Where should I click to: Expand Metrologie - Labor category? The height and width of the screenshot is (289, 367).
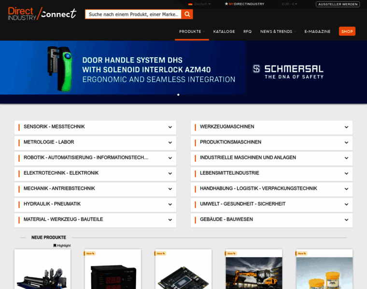(95, 143)
